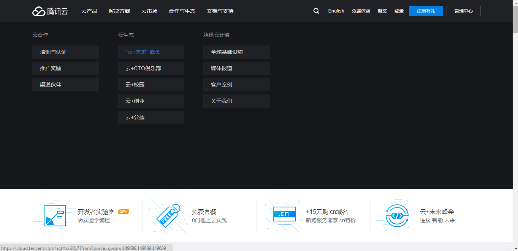
Task: Click the 腾讯云计算 column heading
Action: [217, 35]
